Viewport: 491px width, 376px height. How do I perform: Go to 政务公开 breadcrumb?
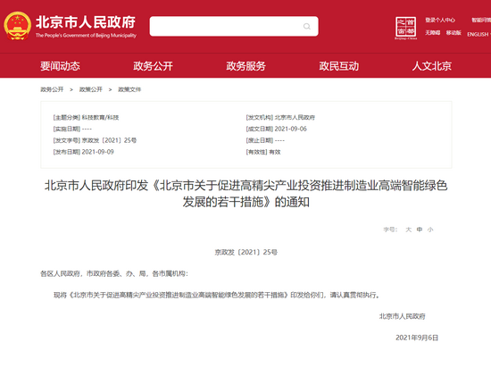tap(52, 89)
